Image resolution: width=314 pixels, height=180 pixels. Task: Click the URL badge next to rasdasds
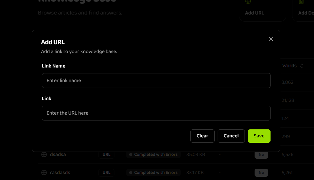pos(106,172)
